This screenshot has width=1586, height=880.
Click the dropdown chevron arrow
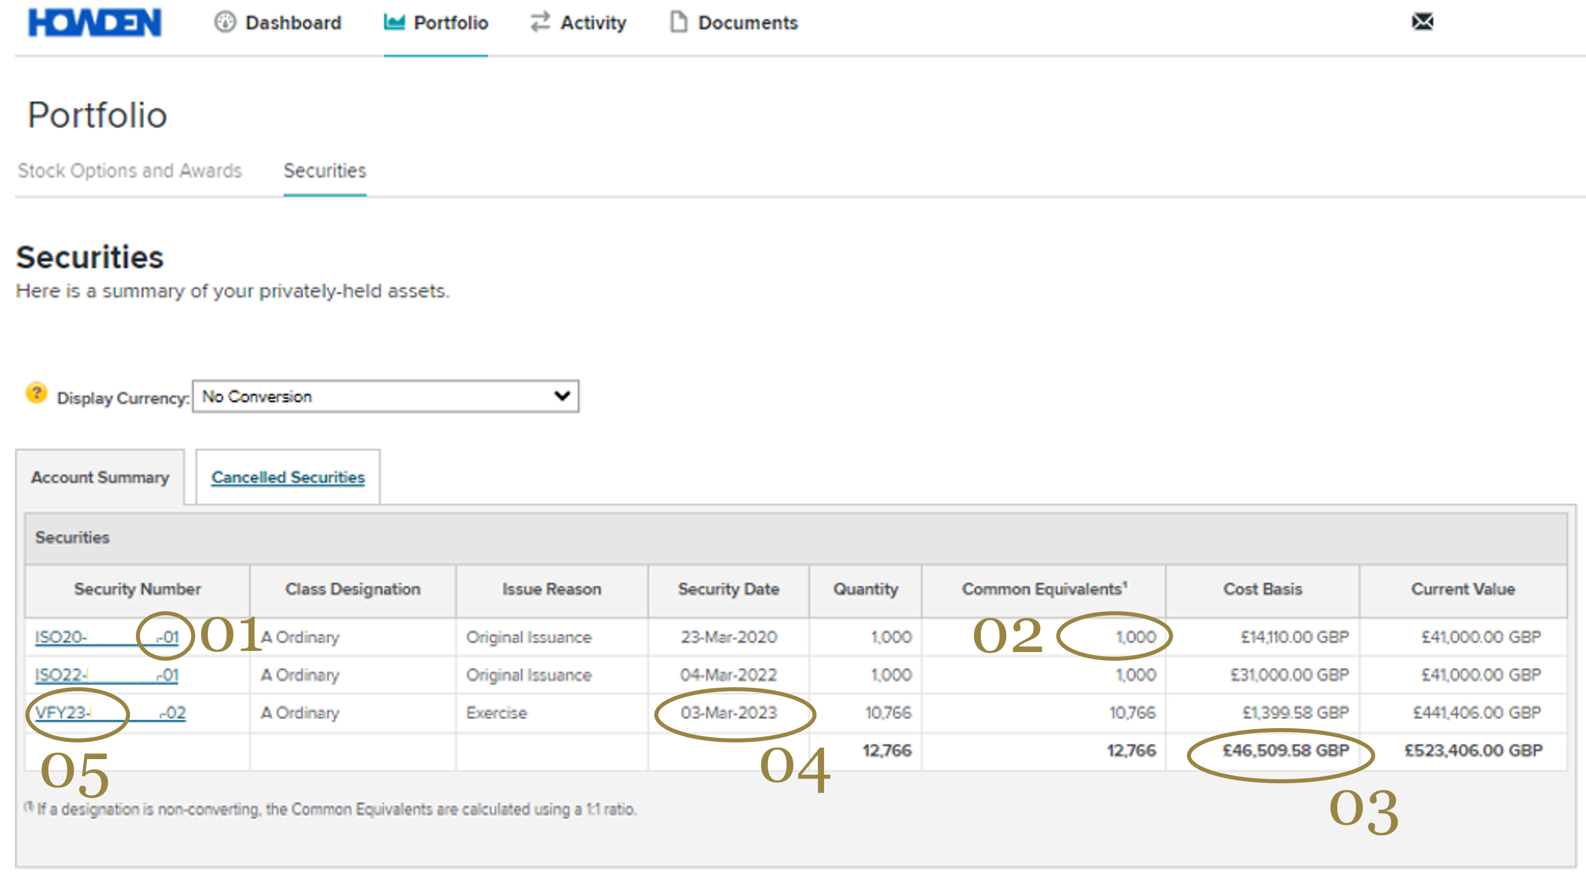click(x=561, y=397)
